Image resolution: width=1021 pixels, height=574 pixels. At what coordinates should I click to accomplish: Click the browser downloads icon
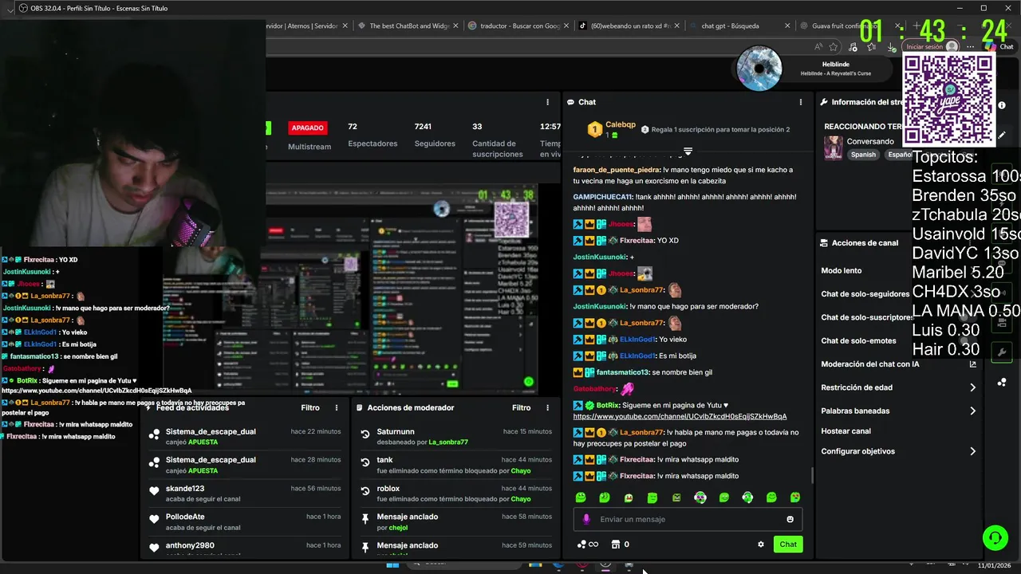point(892,47)
